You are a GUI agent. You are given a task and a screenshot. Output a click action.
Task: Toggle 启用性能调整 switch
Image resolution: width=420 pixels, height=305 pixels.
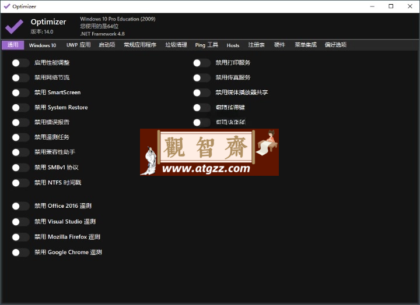click(x=20, y=63)
